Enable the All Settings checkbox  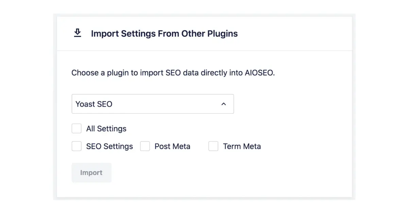pos(76,129)
